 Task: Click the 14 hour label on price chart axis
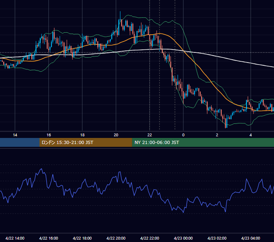click(15, 135)
